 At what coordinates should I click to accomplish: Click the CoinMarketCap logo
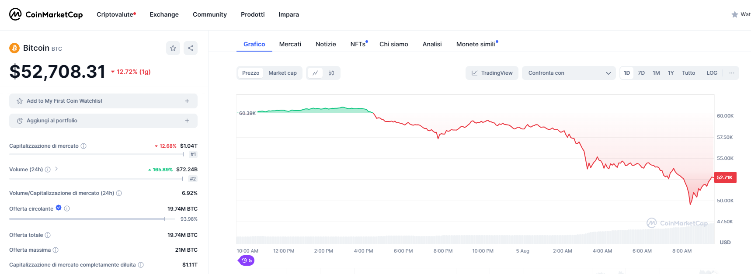point(46,14)
